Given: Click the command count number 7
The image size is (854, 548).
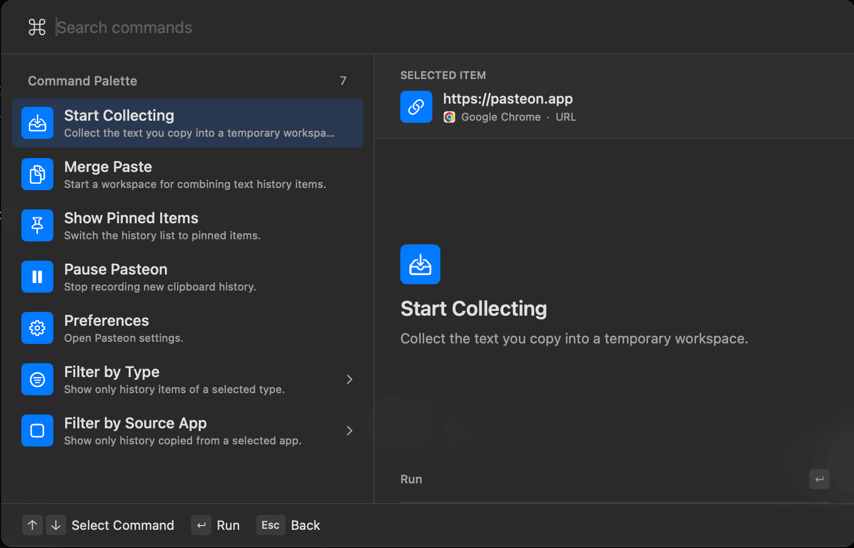Looking at the screenshot, I should point(343,81).
